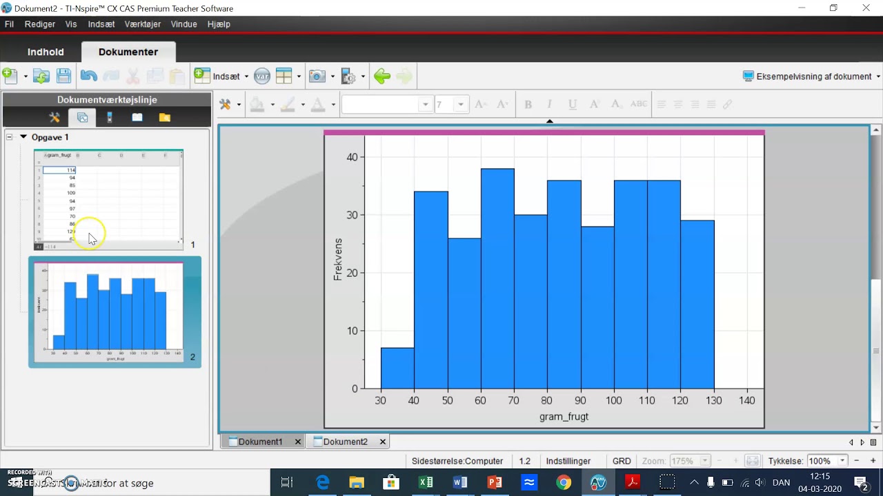Open the Tykkelse 100% dropdown
This screenshot has width=883, height=496.
[x=842, y=461]
